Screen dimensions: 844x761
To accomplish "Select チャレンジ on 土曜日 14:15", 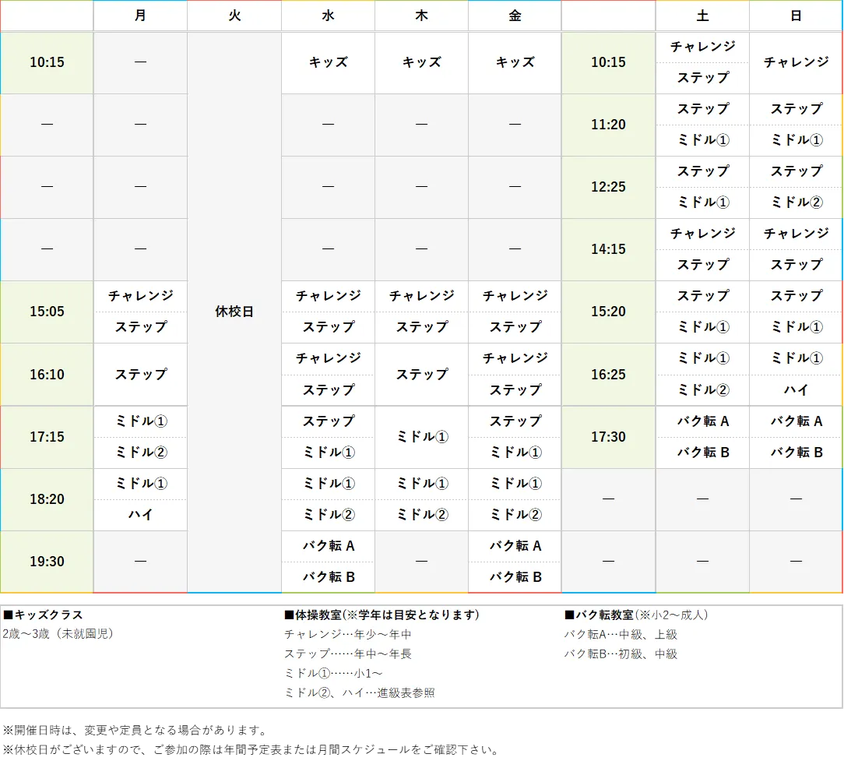I will click(x=702, y=234).
